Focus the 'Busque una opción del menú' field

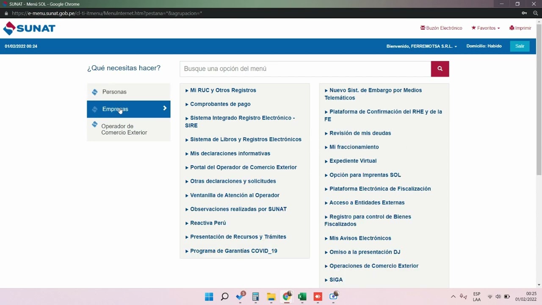[x=305, y=69]
